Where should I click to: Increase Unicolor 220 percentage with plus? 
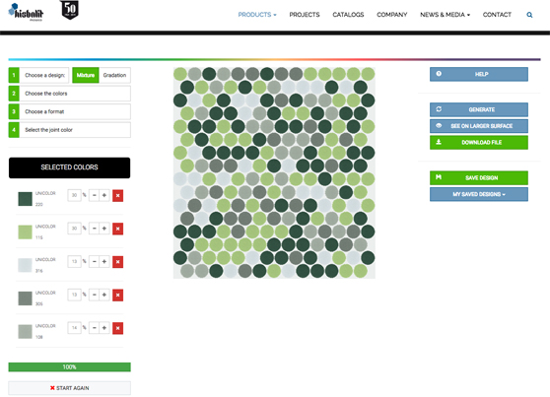click(104, 195)
